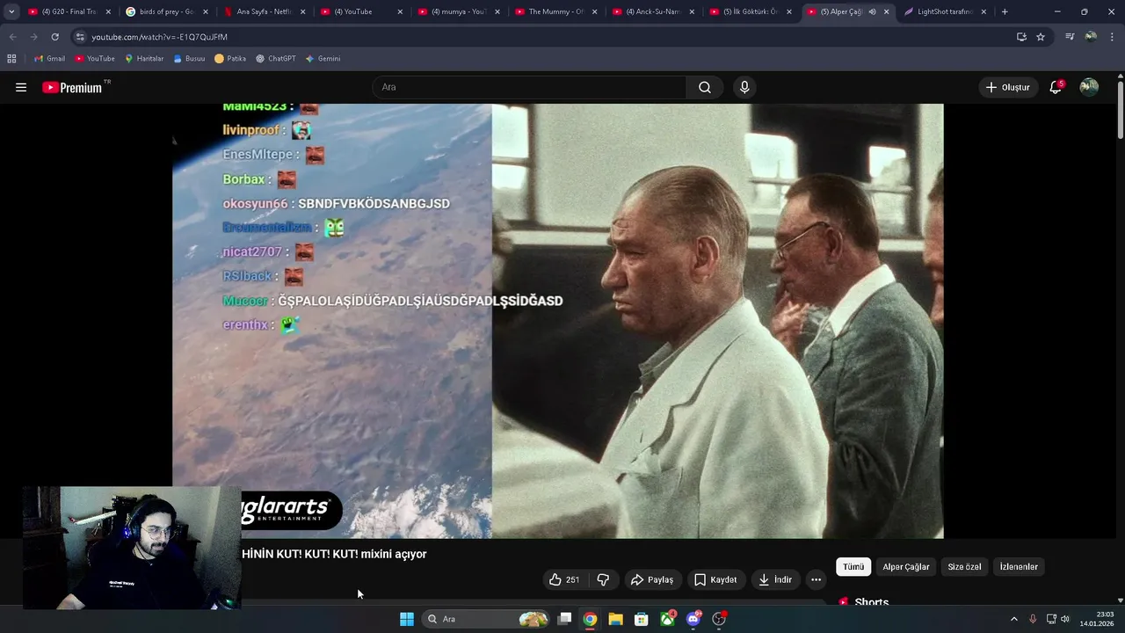
Task: Click the search magnifier button
Action: click(x=705, y=87)
